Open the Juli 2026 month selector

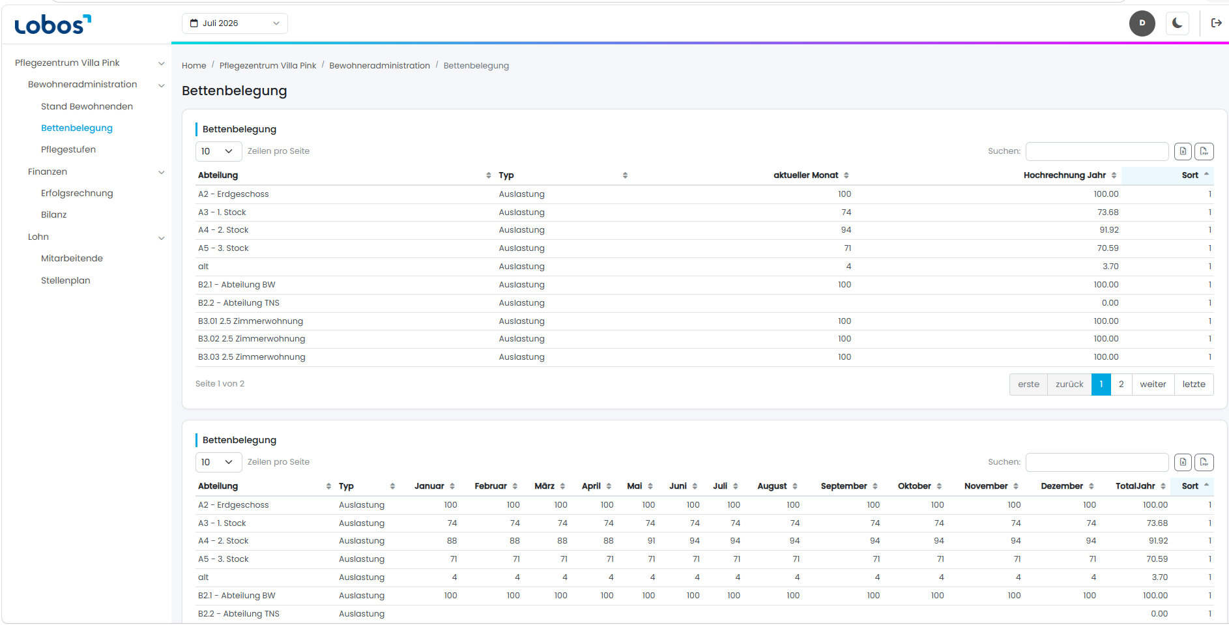(235, 23)
